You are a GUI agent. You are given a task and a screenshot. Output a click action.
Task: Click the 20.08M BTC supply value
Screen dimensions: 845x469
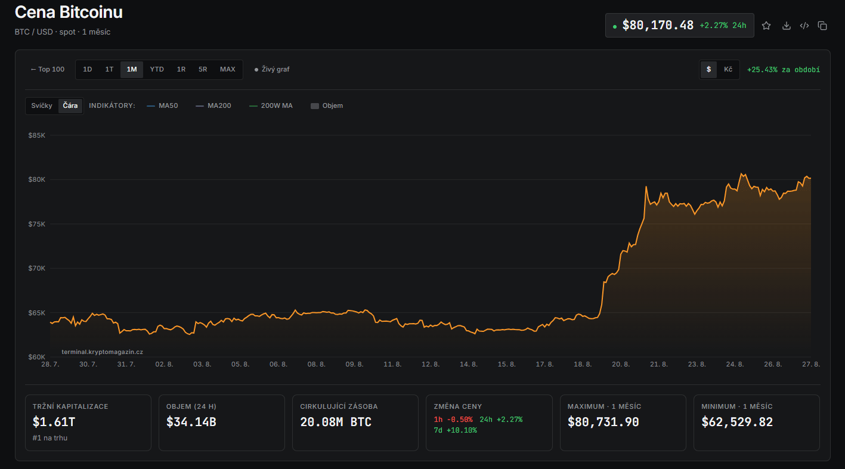coord(336,422)
